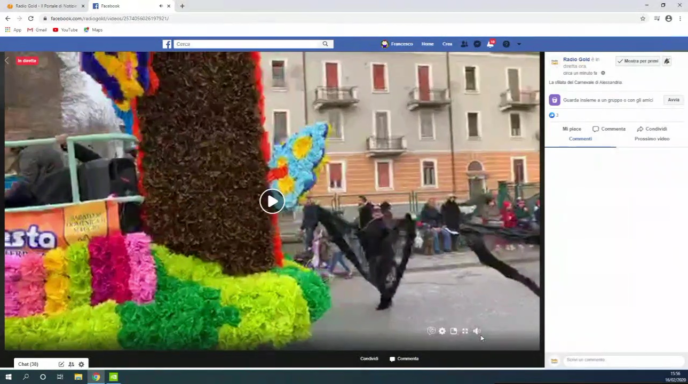This screenshot has height=384, width=688.
Task: Open the Chrome profile icon
Action: (x=668, y=18)
